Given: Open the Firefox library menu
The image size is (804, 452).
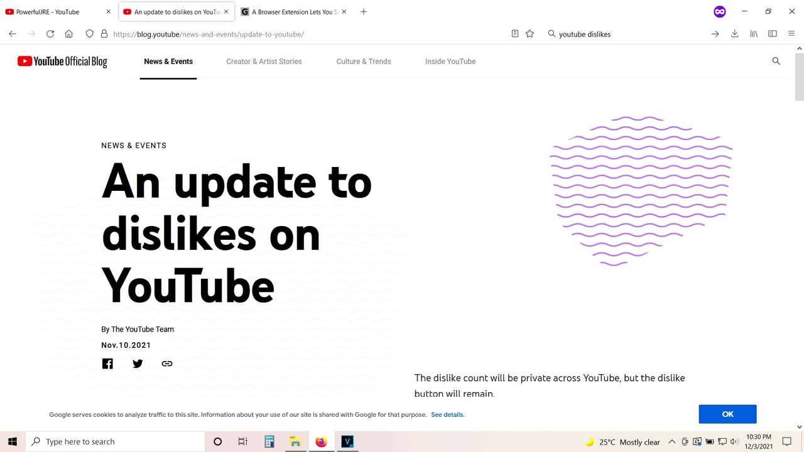Looking at the screenshot, I should [x=754, y=34].
